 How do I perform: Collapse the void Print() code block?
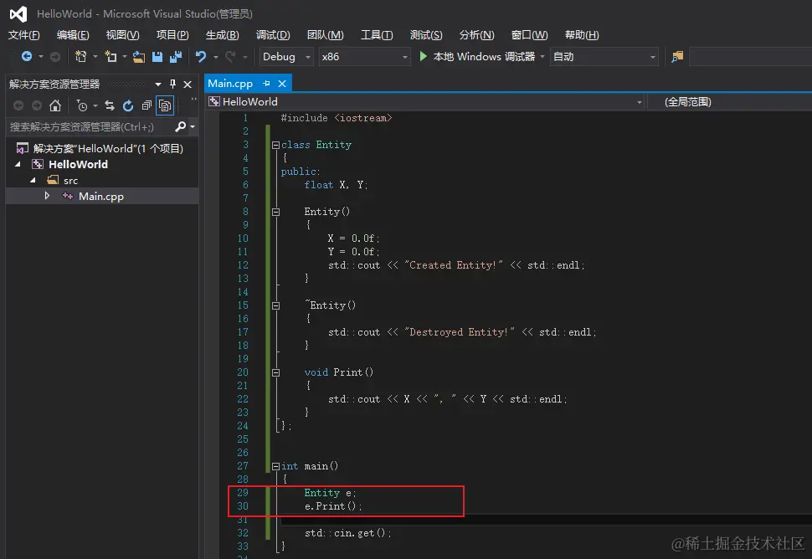click(275, 372)
